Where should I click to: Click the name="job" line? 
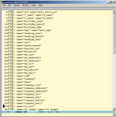[17, 76]
